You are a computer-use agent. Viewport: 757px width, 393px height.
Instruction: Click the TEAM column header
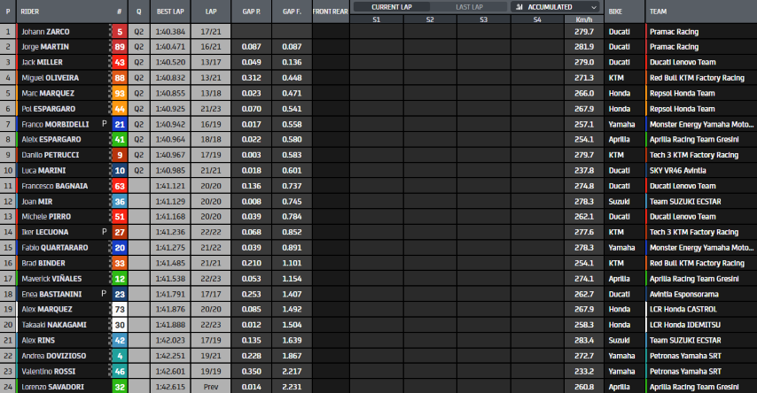pos(658,12)
